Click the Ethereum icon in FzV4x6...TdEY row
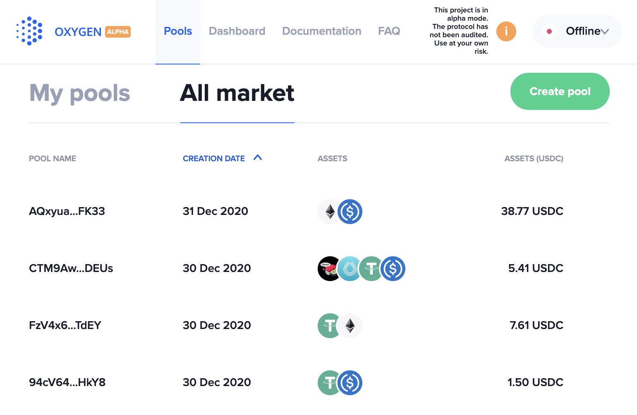637x415 pixels. [350, 326]
